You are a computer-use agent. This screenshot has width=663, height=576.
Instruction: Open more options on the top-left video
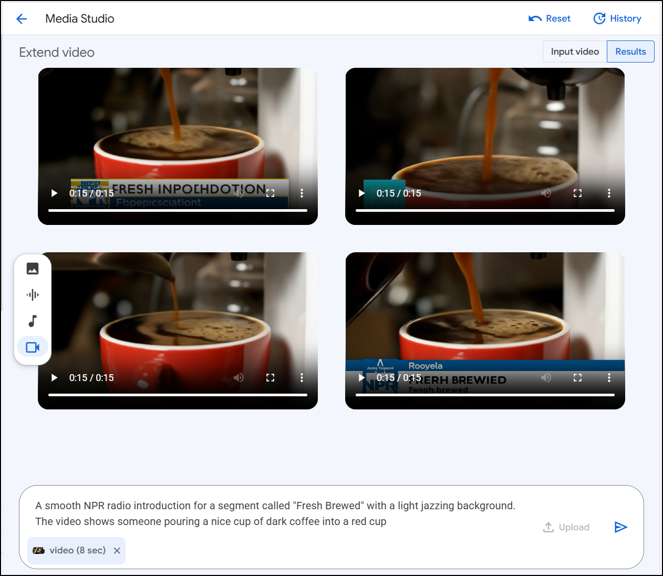[x=302, y=193]
